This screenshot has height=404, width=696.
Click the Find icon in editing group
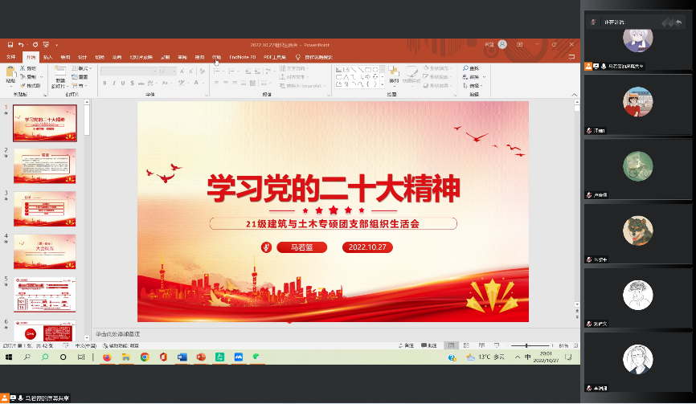click(473, 68)
